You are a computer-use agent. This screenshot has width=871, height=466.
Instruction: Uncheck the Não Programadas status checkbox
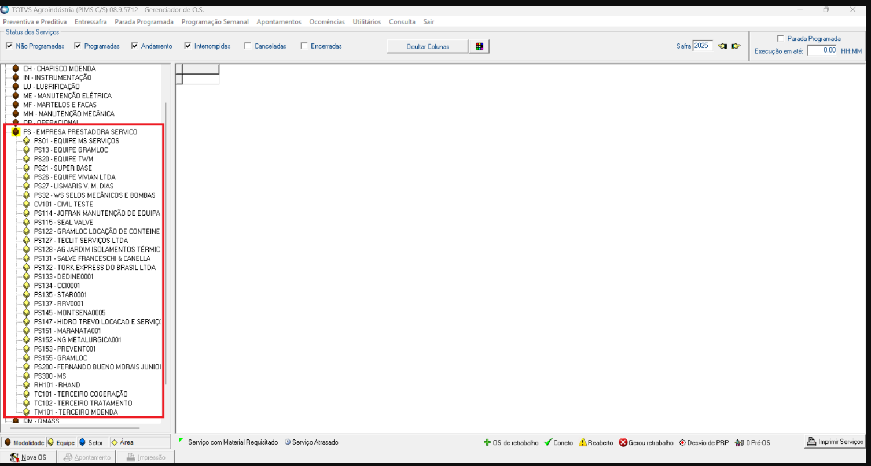pyautogui.click(x=9, y=46)
